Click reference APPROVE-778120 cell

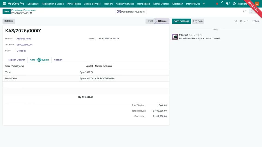[x=105, y=78]
